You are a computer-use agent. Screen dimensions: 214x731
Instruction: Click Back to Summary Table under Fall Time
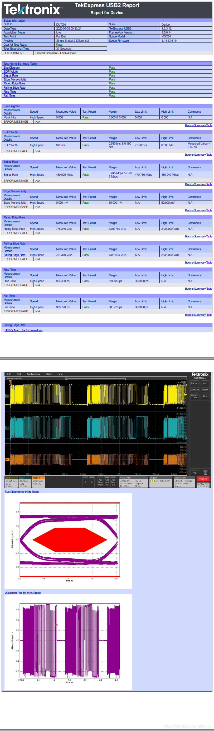[198, 315]
